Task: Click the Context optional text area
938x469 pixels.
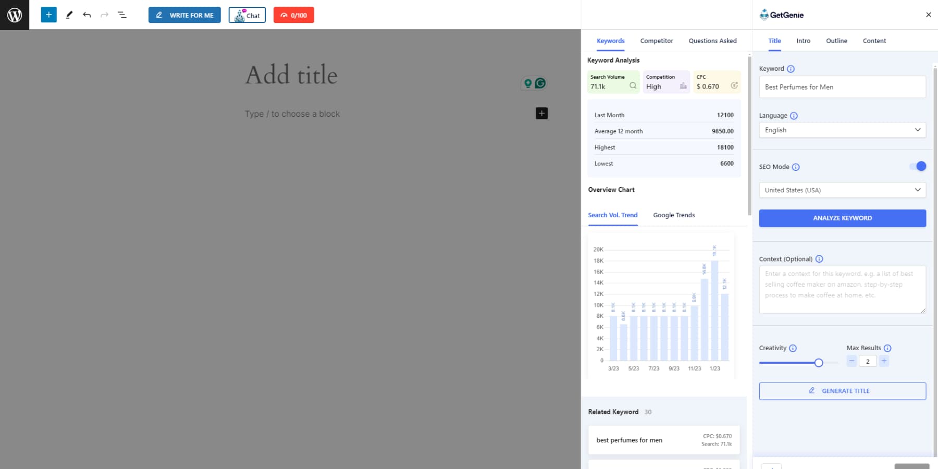Action: [x=842, y=289]
